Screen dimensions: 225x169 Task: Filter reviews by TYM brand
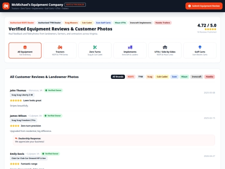pyautogui.click(x=140, y=77)
